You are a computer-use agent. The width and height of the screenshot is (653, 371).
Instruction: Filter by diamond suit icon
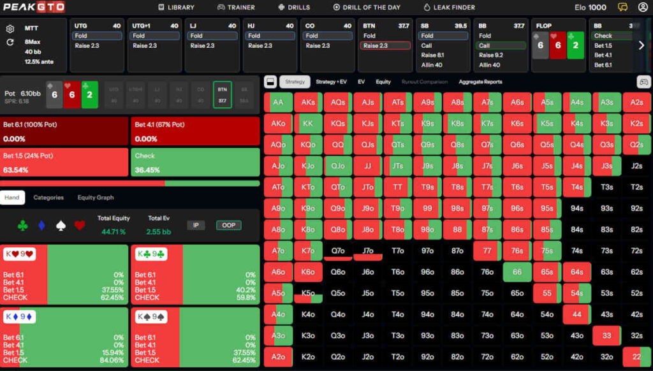[41, 225]
